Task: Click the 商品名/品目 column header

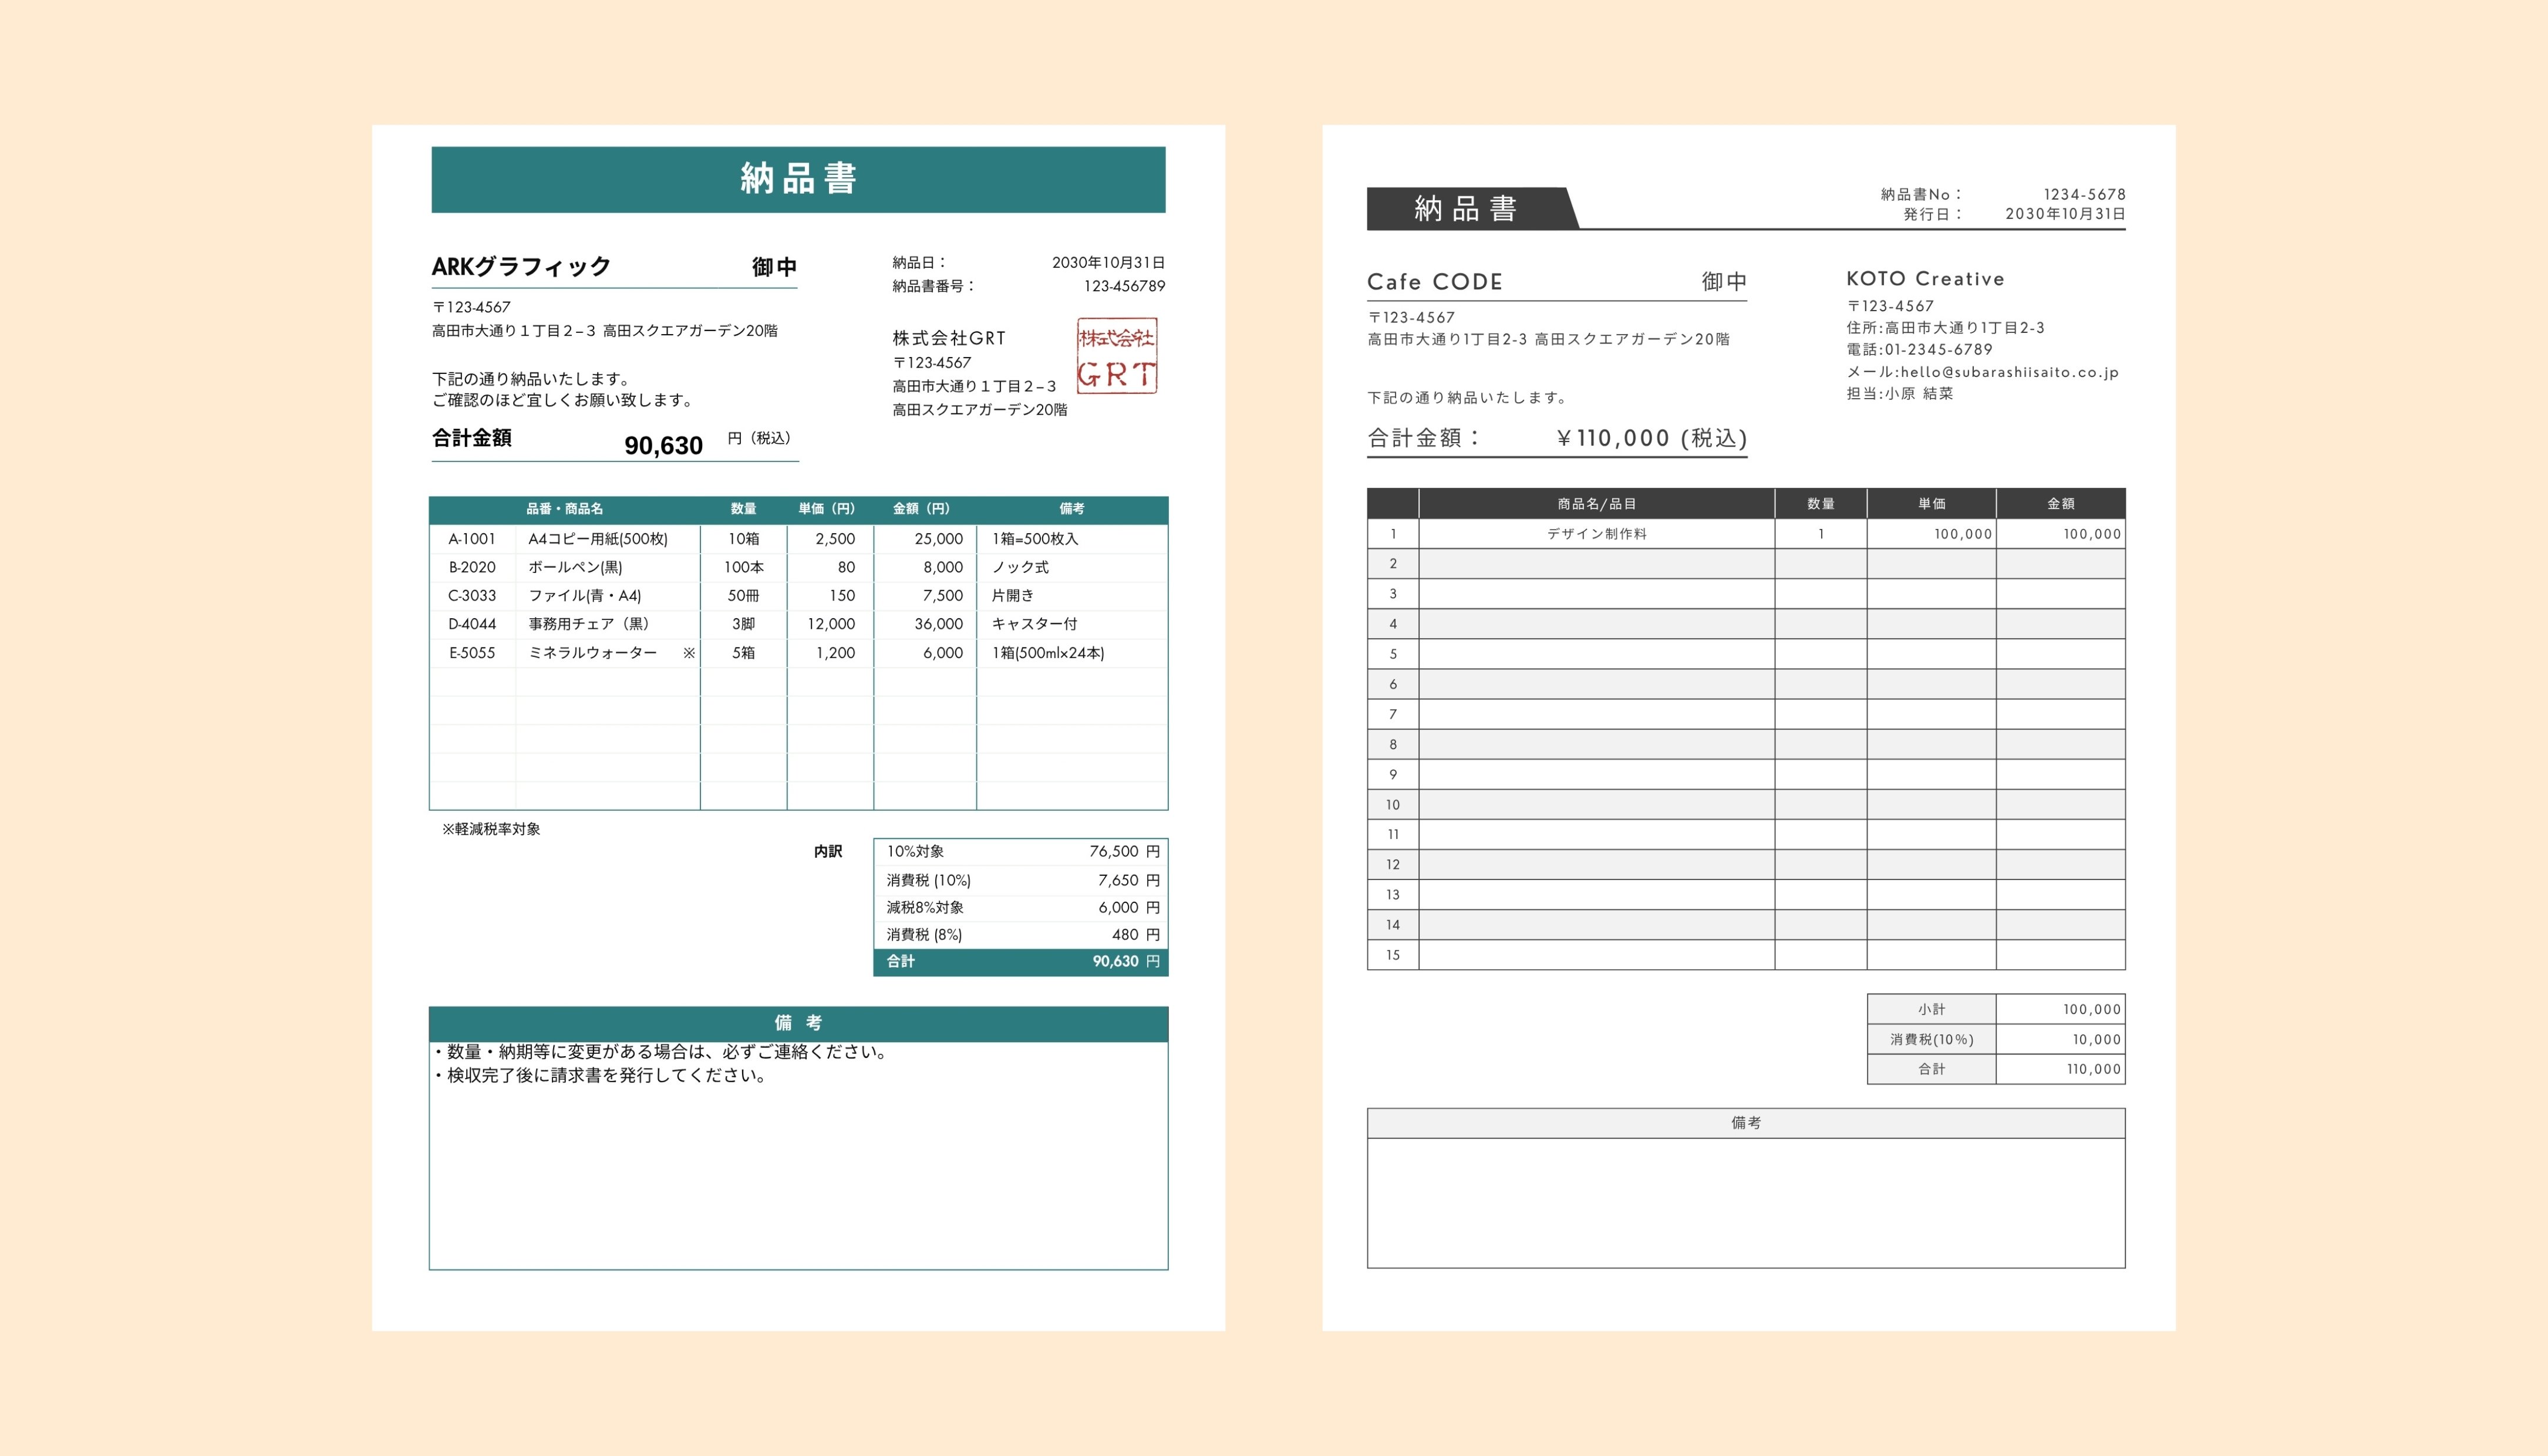Action: (x=1596, y=504)
